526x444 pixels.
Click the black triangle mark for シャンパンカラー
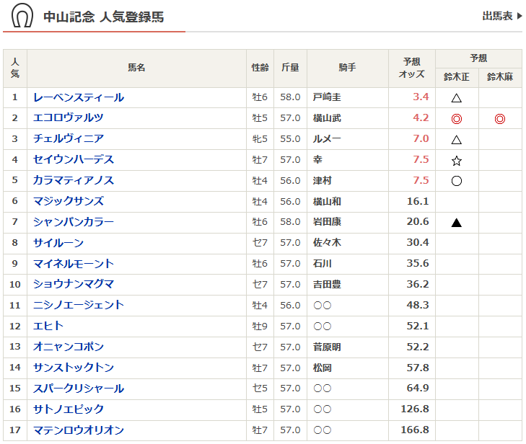[x=456, y=223]
